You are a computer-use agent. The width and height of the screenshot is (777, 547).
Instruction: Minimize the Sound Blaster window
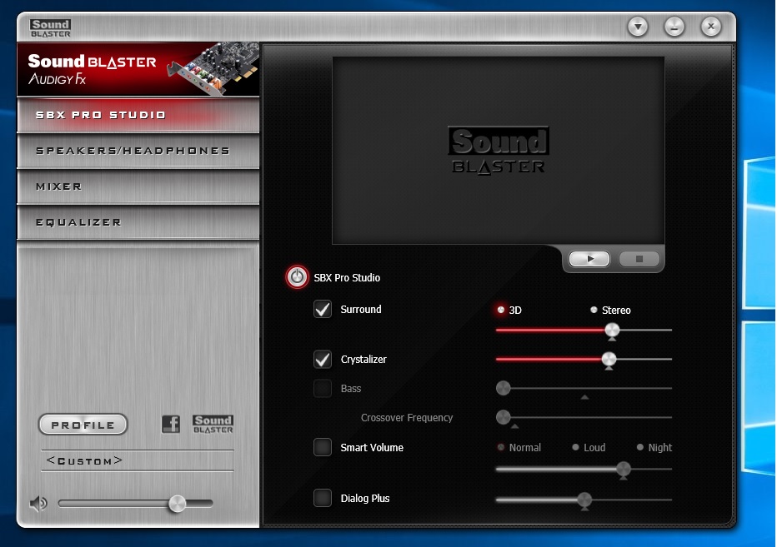pos(674,27)
